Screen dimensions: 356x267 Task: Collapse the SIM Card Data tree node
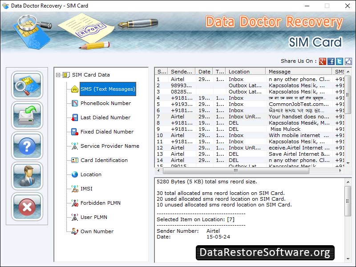pos(58,75)
